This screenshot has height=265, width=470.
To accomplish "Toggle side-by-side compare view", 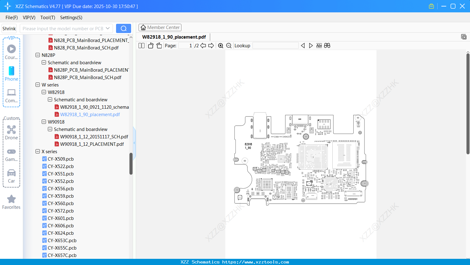I will click(327, 45).
